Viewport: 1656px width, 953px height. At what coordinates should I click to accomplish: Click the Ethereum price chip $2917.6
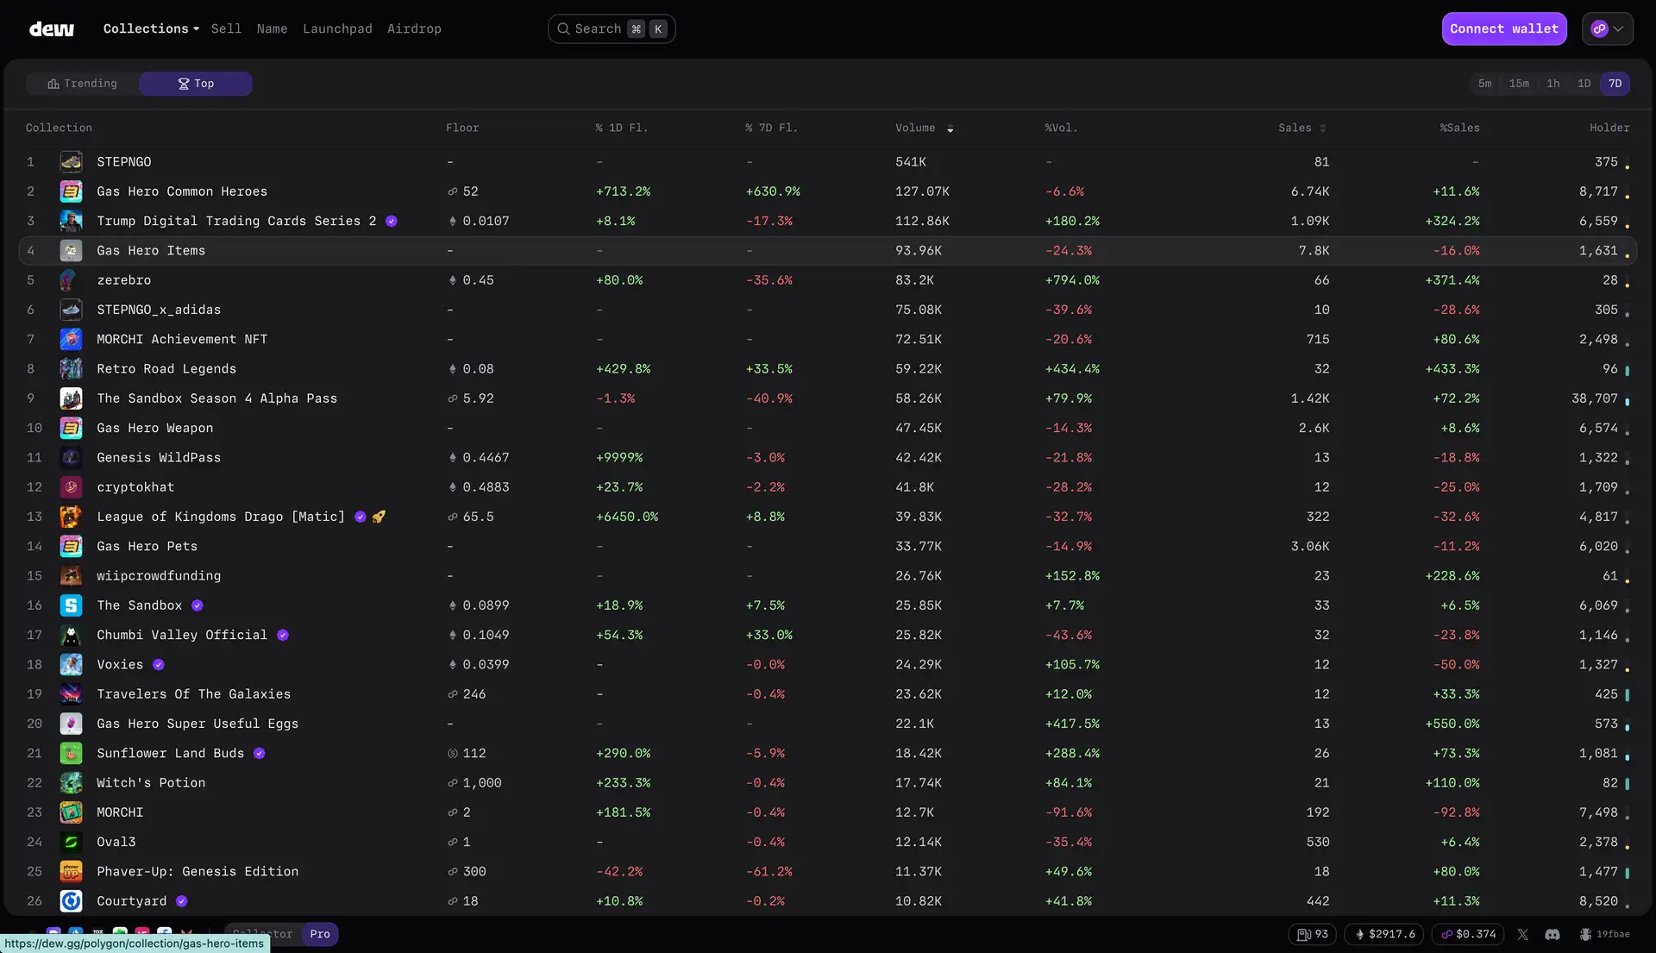click(1385, 934)
